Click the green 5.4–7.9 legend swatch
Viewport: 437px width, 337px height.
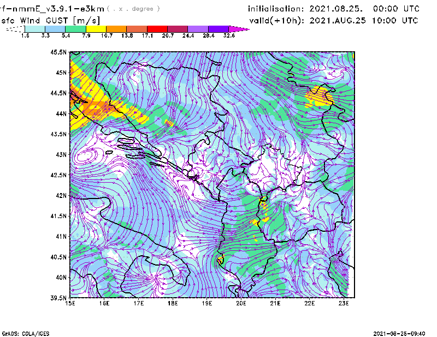(75, 29)
